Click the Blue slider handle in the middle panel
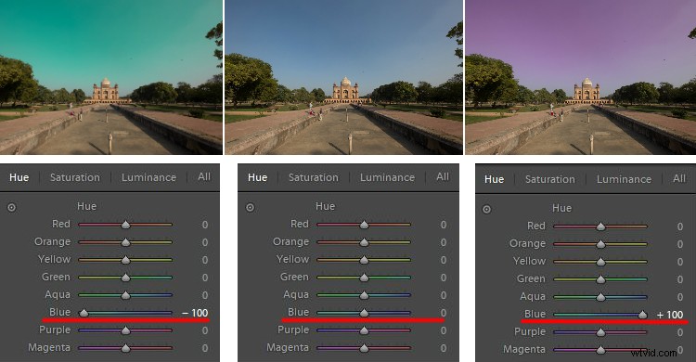This screenshot has width=696, height=362. pyautogui.click(x=364, y=313)
